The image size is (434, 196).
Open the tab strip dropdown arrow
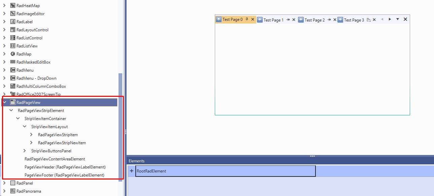[x=398, y=19]
